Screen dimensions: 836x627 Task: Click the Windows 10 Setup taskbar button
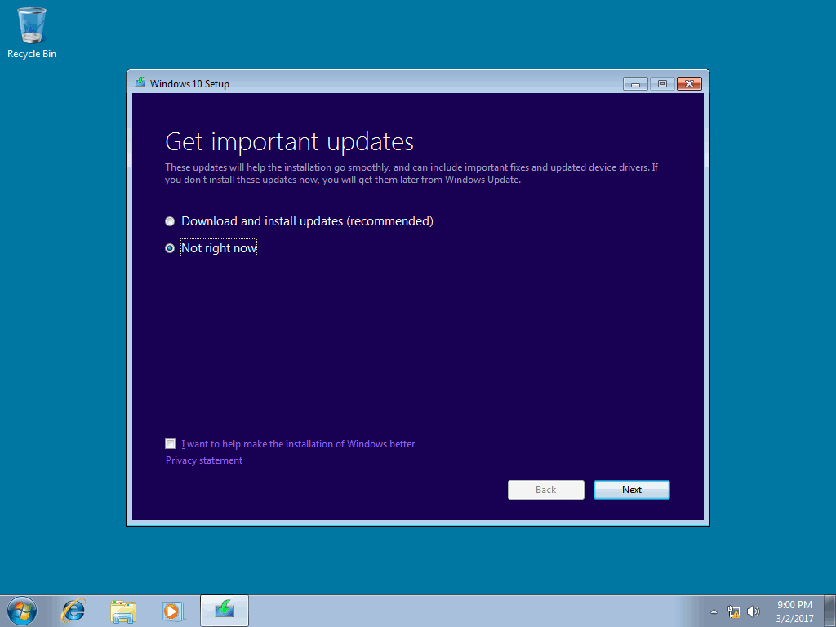pyautogui.click(x=225, y=611)
